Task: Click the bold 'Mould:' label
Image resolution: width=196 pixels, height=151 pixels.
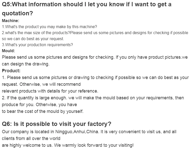Action: (9, 51)
